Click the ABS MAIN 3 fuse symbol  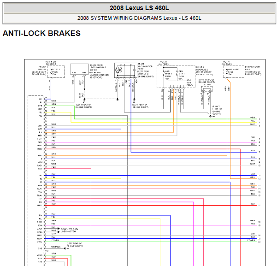(227, 72)
